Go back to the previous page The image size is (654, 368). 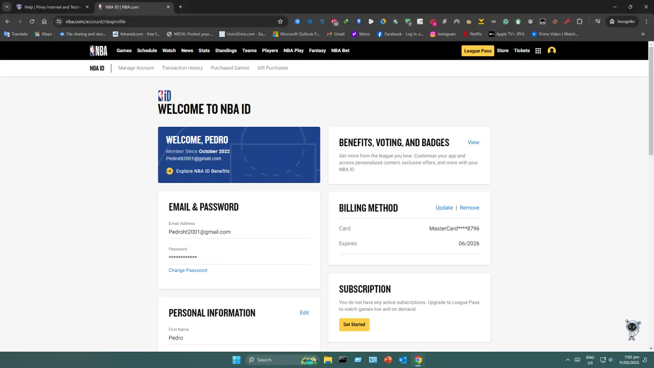coord(8,21)
